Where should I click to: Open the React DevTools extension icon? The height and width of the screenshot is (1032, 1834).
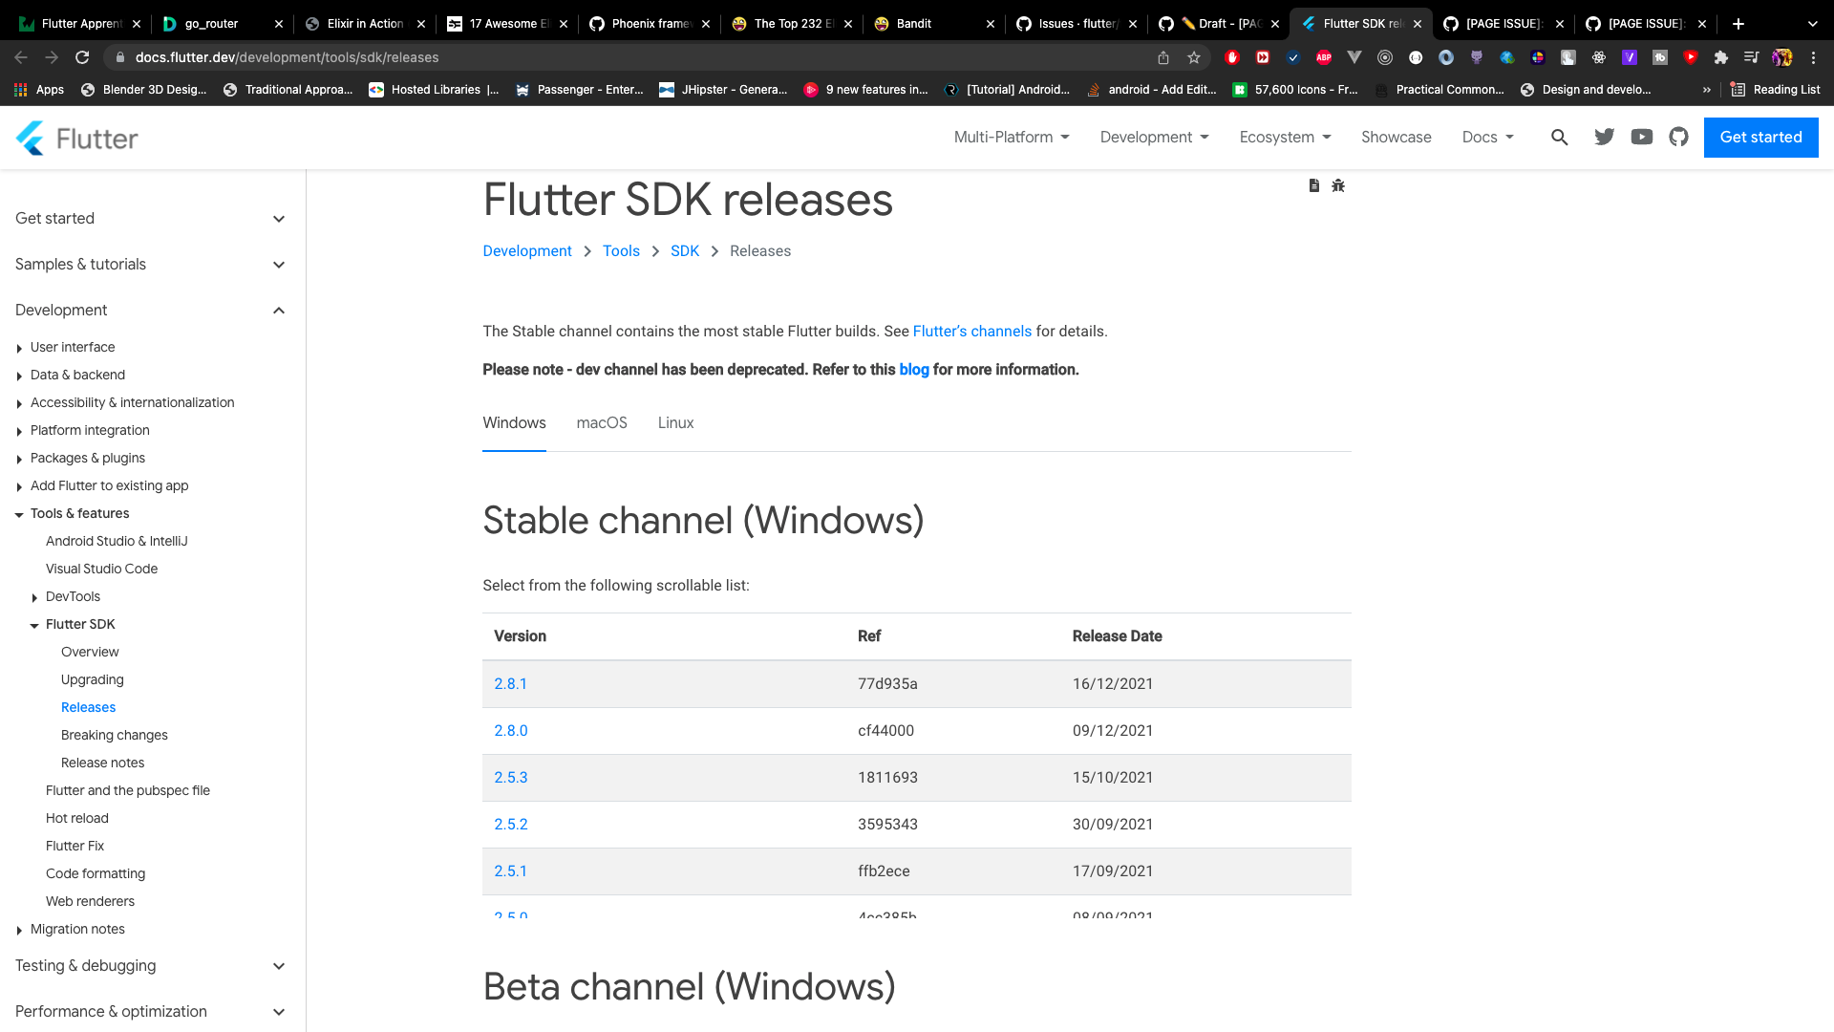tap(1598, 57)
